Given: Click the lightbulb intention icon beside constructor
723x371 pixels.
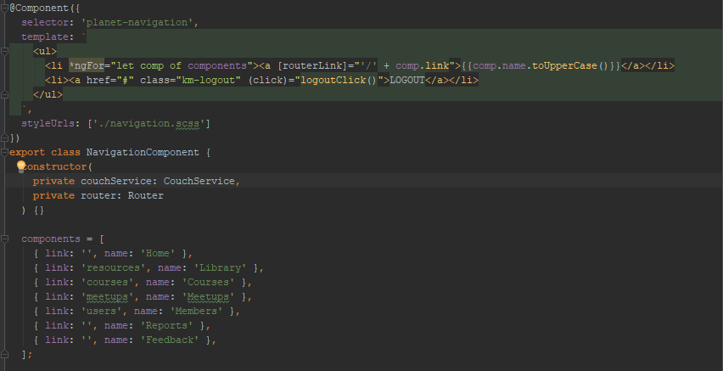Looking at the screenshot, I should click(x=20, y=166).
